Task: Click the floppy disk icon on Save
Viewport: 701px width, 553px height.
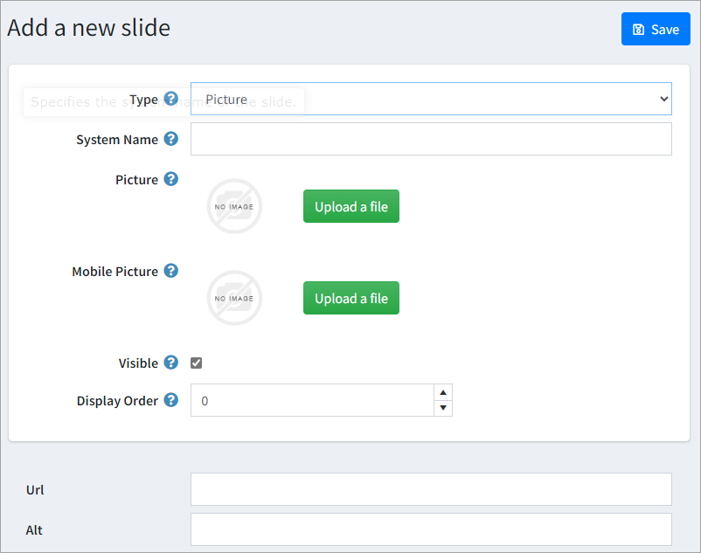Action: [639, 30]
